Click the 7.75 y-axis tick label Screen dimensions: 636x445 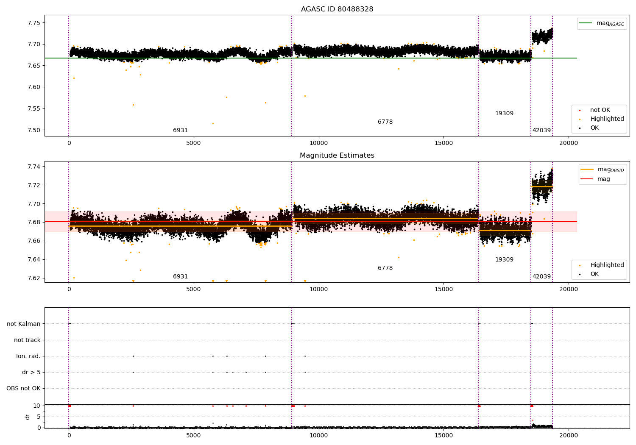(x=34, y=23)
